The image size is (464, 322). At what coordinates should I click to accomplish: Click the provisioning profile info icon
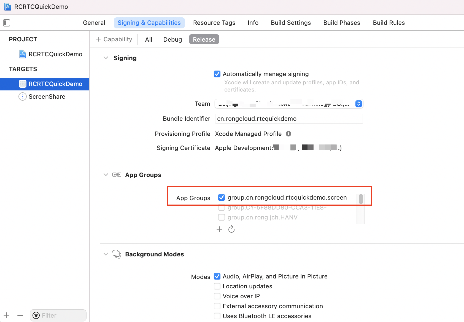288,134
